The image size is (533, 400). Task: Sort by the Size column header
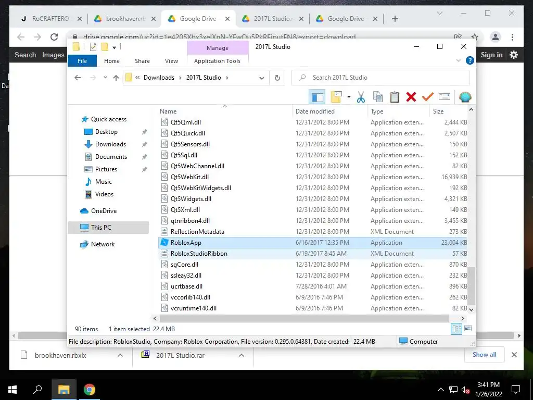438,111
